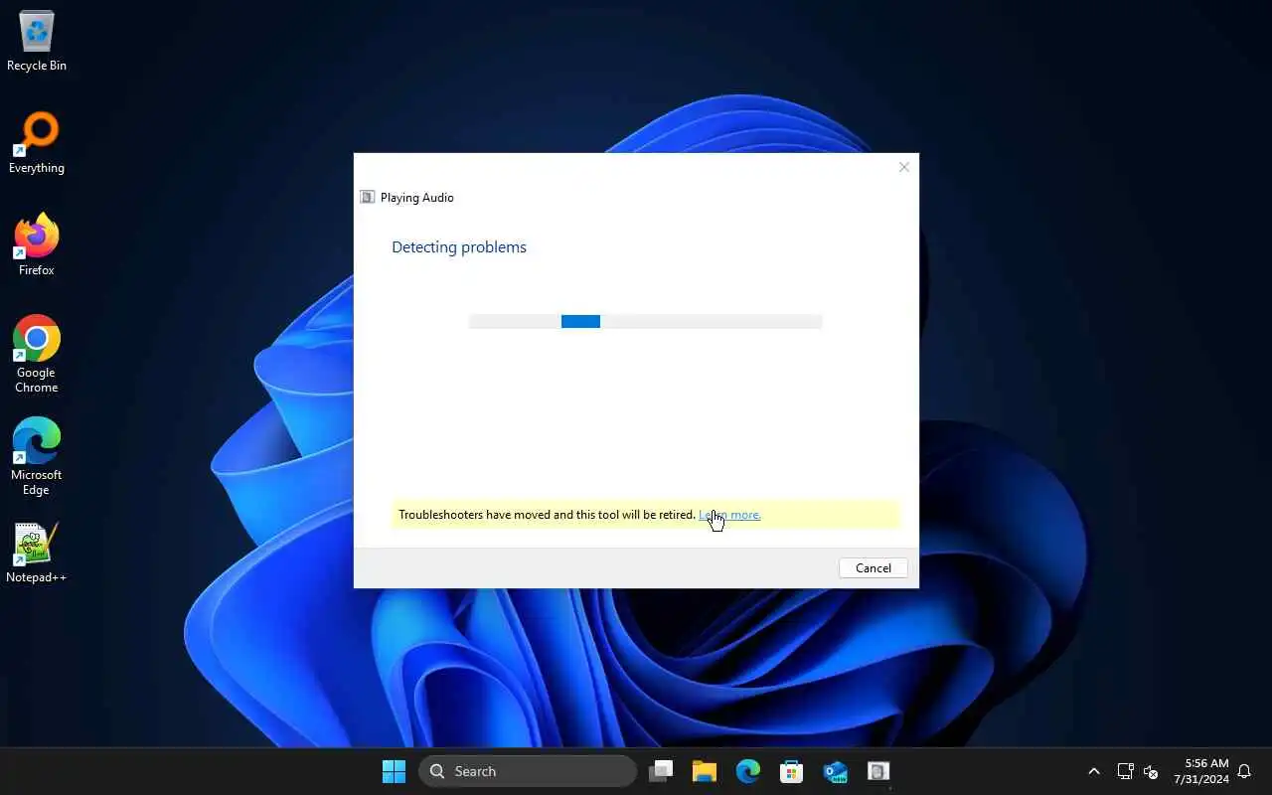This screenshot has width=1272, height=795.
Task: Open Microsoft Store from the taskbar
Action: [792, 771]
